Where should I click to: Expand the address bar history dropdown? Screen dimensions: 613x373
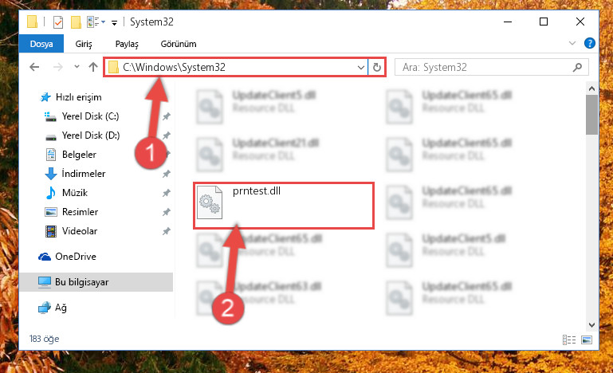(x=361, y=67)
